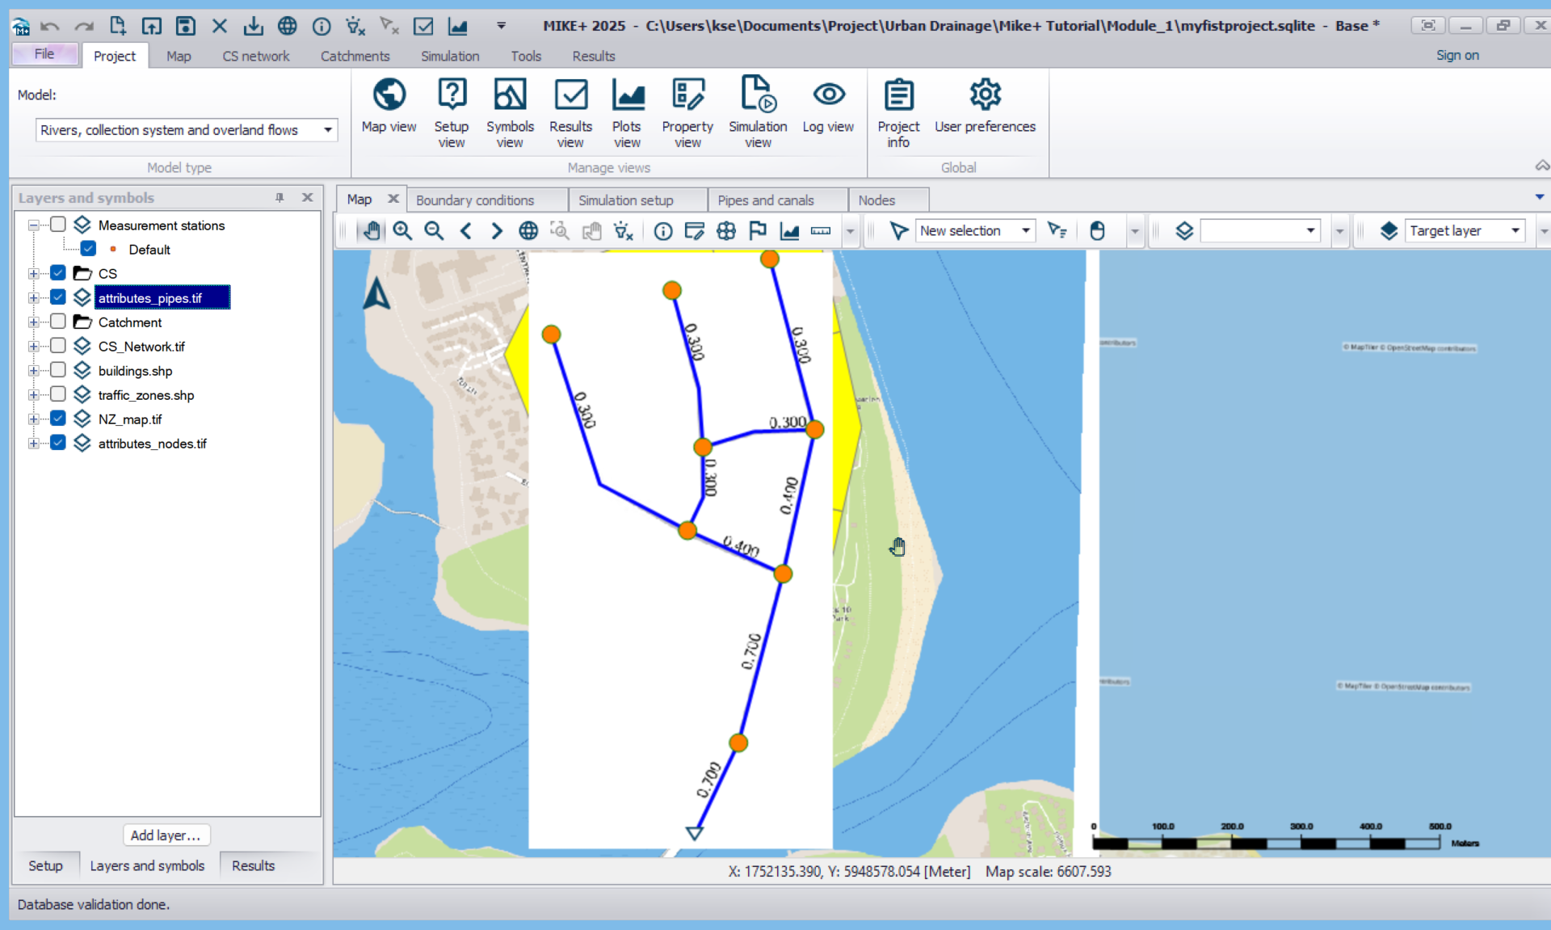Click the Add layer button

(166, 835)
